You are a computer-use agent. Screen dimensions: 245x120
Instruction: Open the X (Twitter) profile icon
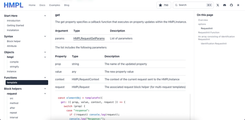(x=218, y=5)
